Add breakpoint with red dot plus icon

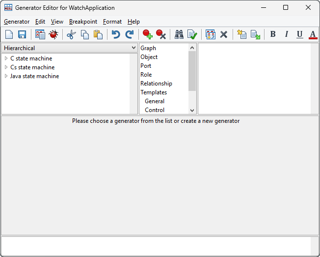tap(147, 34)
